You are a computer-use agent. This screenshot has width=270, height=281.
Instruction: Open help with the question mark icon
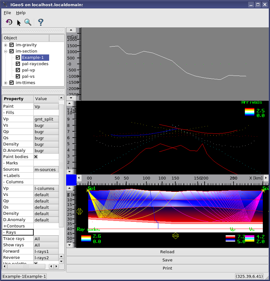(x=40, y=22)
